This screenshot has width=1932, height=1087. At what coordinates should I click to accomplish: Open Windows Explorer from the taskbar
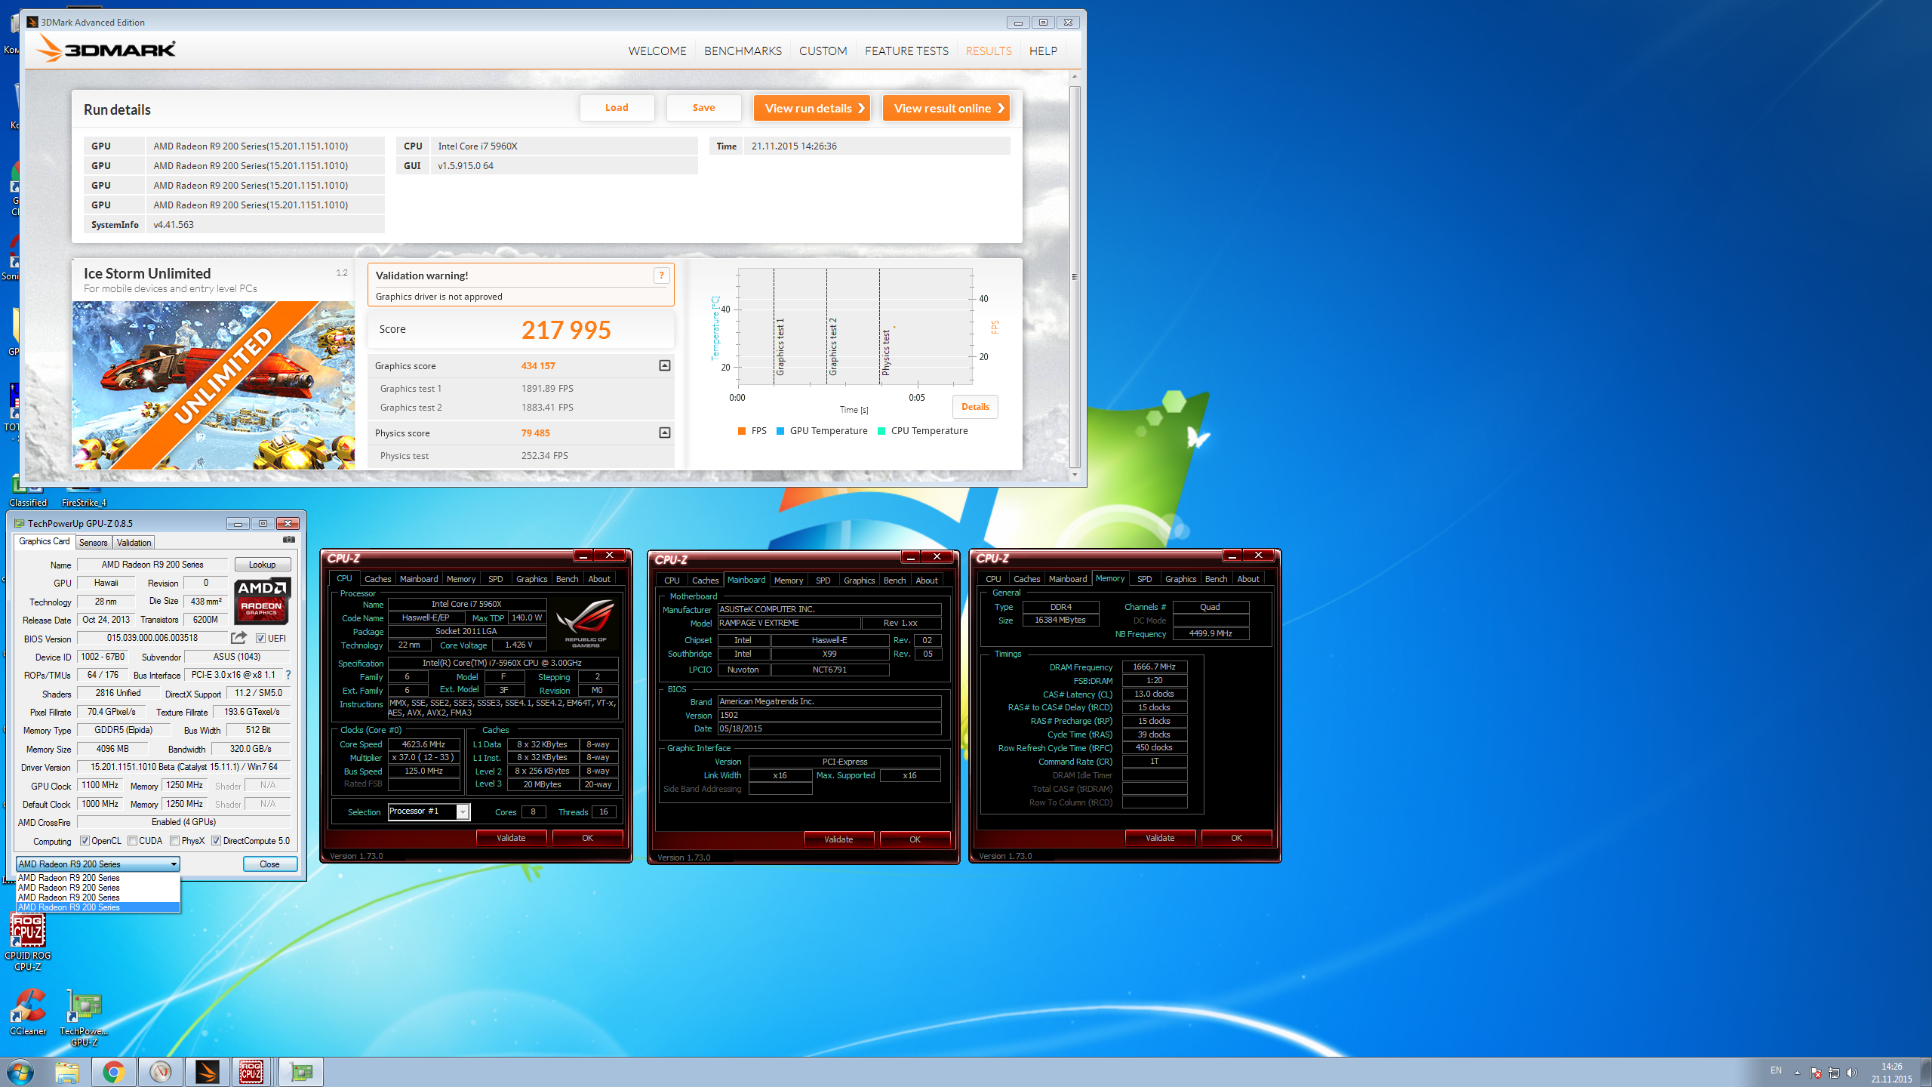(67, 1072)
